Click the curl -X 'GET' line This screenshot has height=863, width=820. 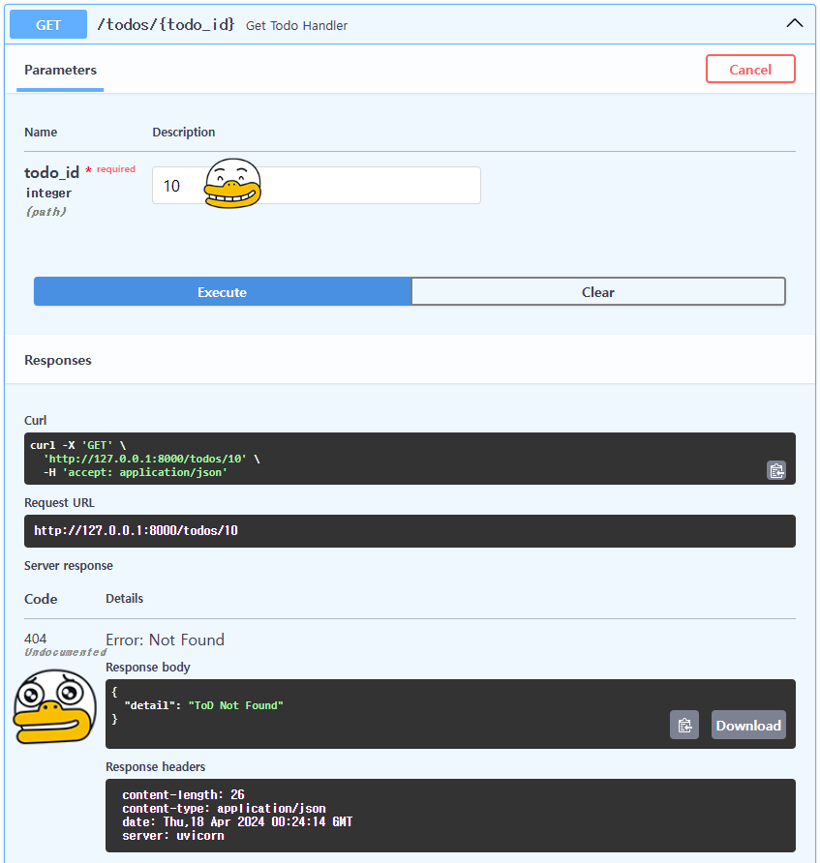[78, 445]
